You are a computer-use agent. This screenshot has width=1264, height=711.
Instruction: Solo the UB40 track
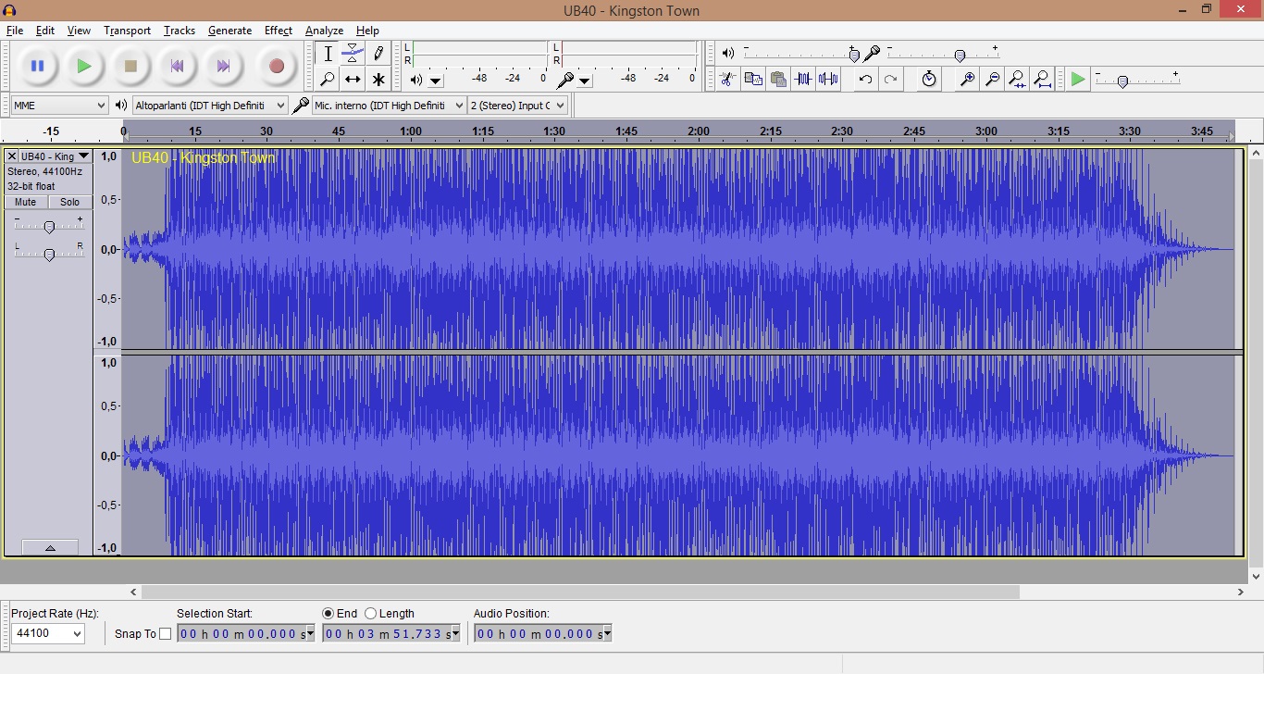(69, 202)
